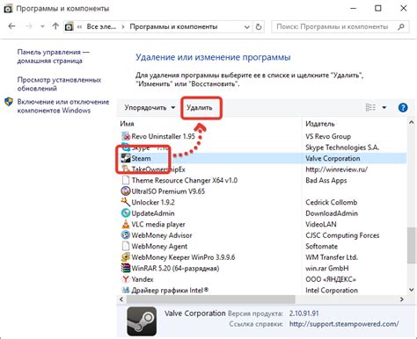This screenshot has width=417, height=339.
Task: Open recent locations dropdown arrow
Action: [x=42, y=26]
